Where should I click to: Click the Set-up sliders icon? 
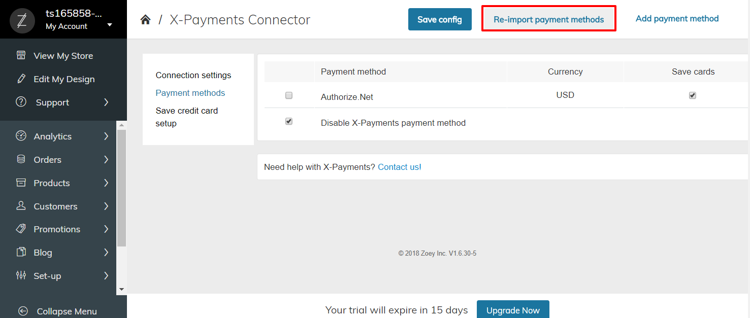[x=21, y=275]
